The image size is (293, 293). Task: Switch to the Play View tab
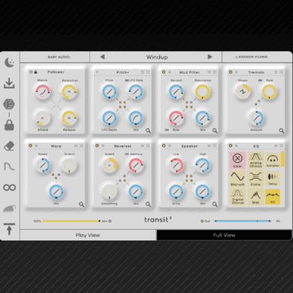[88, 235]
